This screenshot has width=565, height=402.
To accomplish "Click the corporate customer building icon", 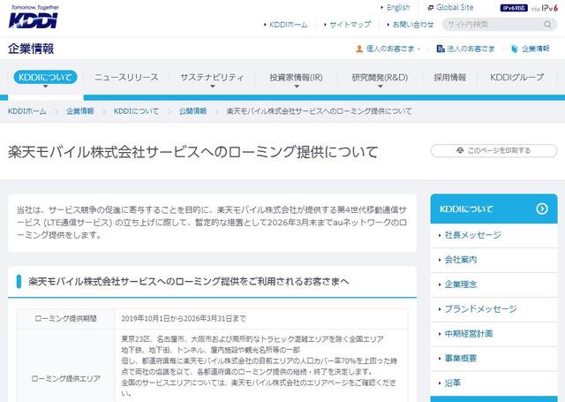I will coord(440,49).
